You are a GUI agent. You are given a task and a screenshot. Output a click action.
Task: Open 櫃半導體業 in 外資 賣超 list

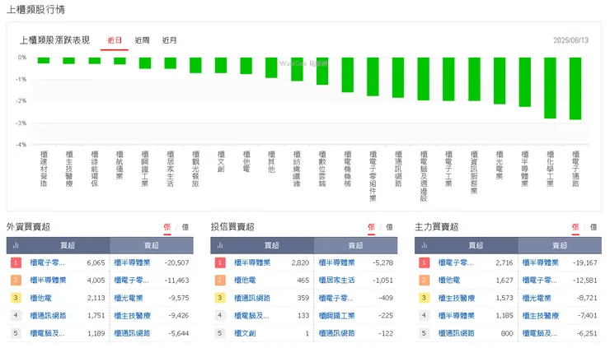[132, 263]
